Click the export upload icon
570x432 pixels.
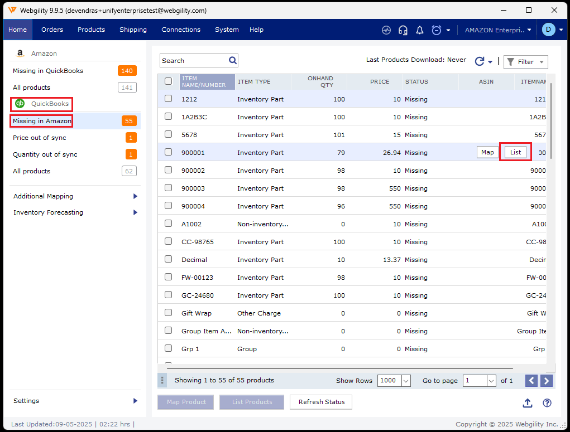click(527, 403)
